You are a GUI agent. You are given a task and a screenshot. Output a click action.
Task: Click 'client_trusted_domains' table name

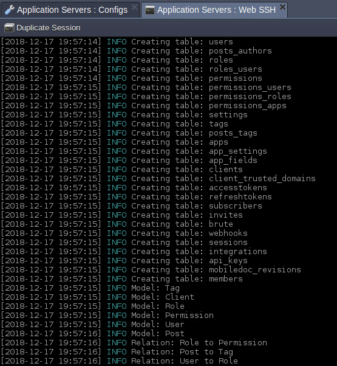click(262, 179)
